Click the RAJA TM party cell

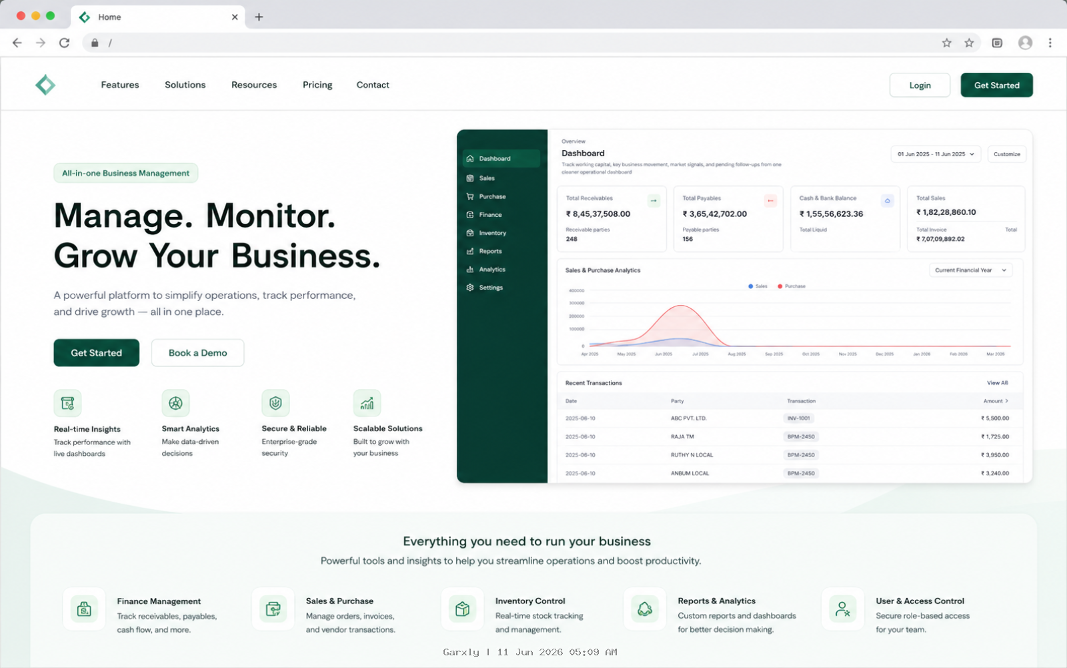pos(682,436)
